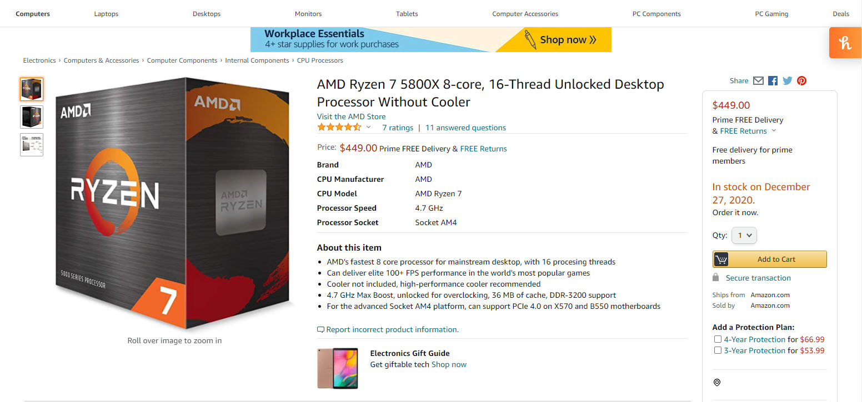Image resolution: width=862 pixels, height=402 pixels.
Task: Share product on Pinterest icon
Action: [801, 81]
